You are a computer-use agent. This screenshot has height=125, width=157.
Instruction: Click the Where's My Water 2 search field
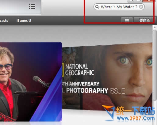(x=119, y=7)
